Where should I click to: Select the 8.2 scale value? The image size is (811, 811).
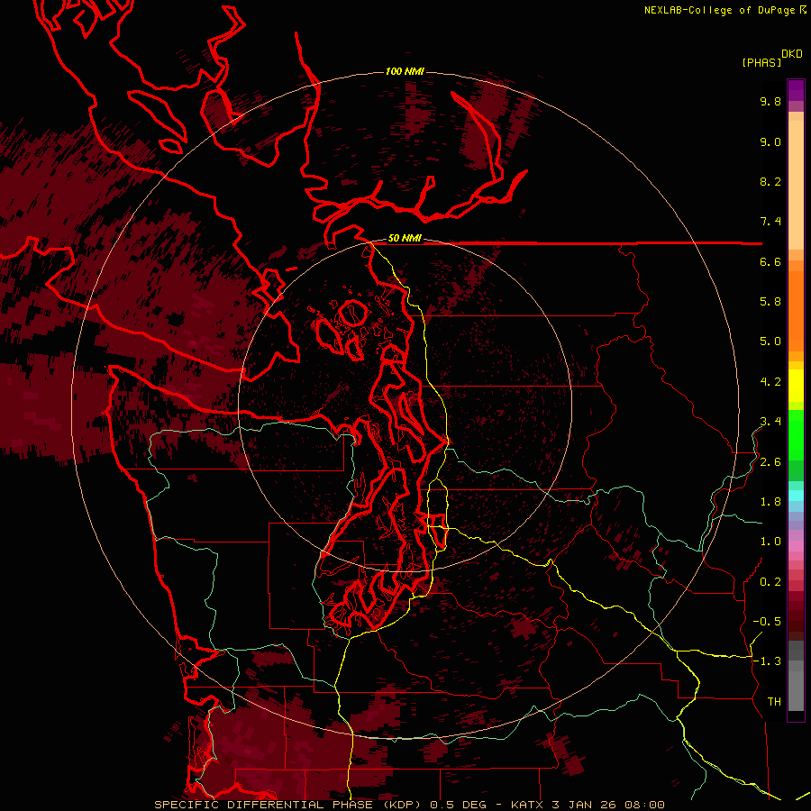click(x=770, y=181)
